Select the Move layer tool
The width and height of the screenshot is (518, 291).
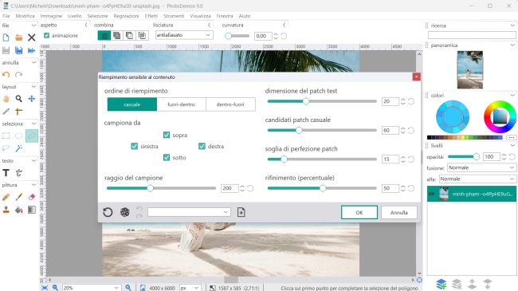[31, 99]
